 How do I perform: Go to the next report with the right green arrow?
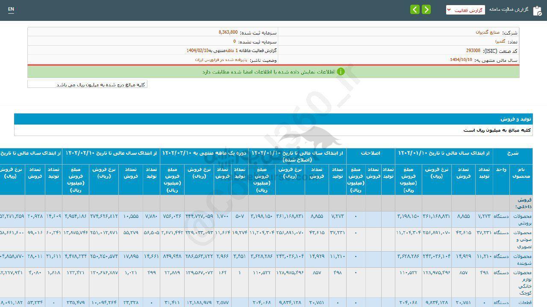[x=426, y=10]
